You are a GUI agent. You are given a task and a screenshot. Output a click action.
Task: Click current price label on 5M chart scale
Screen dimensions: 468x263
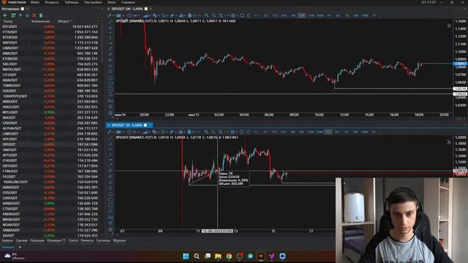point(460,64)
